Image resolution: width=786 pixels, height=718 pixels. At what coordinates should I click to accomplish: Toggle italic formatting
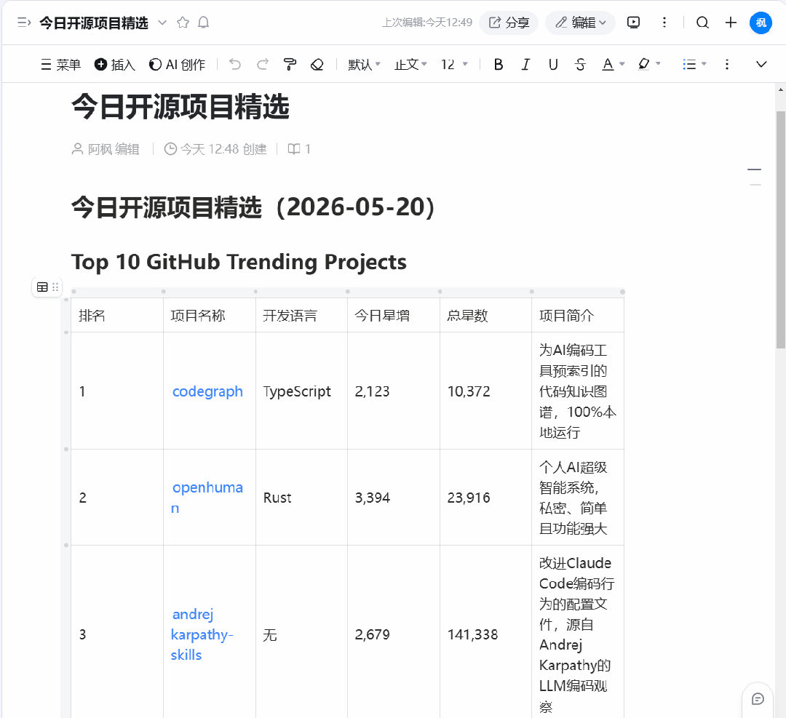(x=525, y=65)
